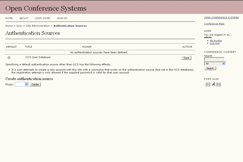Go to the About menu item

tap(24, 18)
